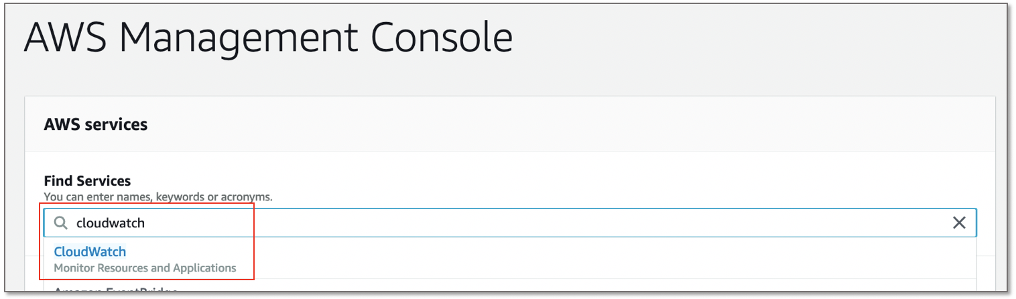Viewport: 1016px width, 299px height.
Task: Click the word 'Console' in the title
Action: pos(441,38)
